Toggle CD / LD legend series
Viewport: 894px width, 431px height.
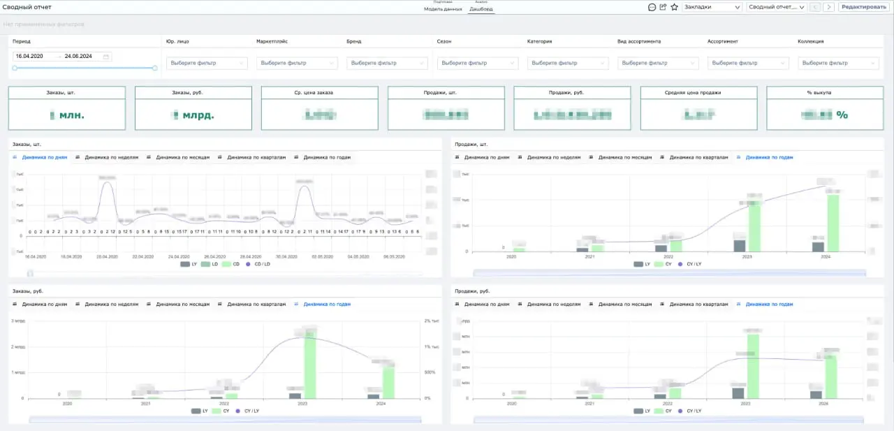(258, 264)
